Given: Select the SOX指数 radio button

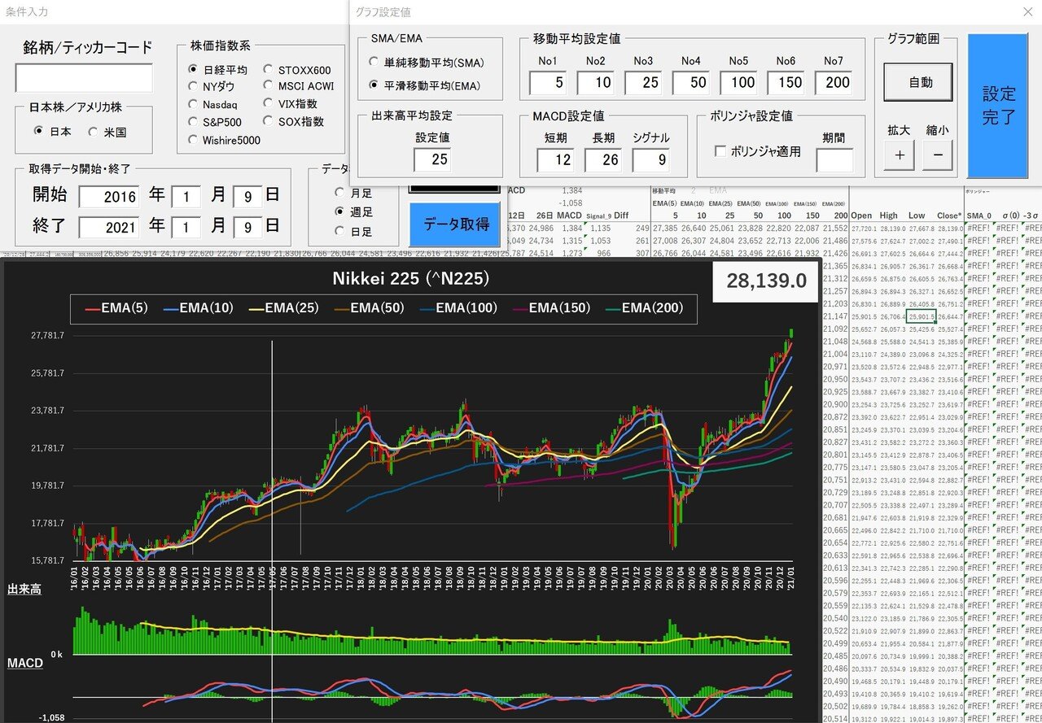Looking at the screenshot, I should pyautogui.click(x=269, y=122).
